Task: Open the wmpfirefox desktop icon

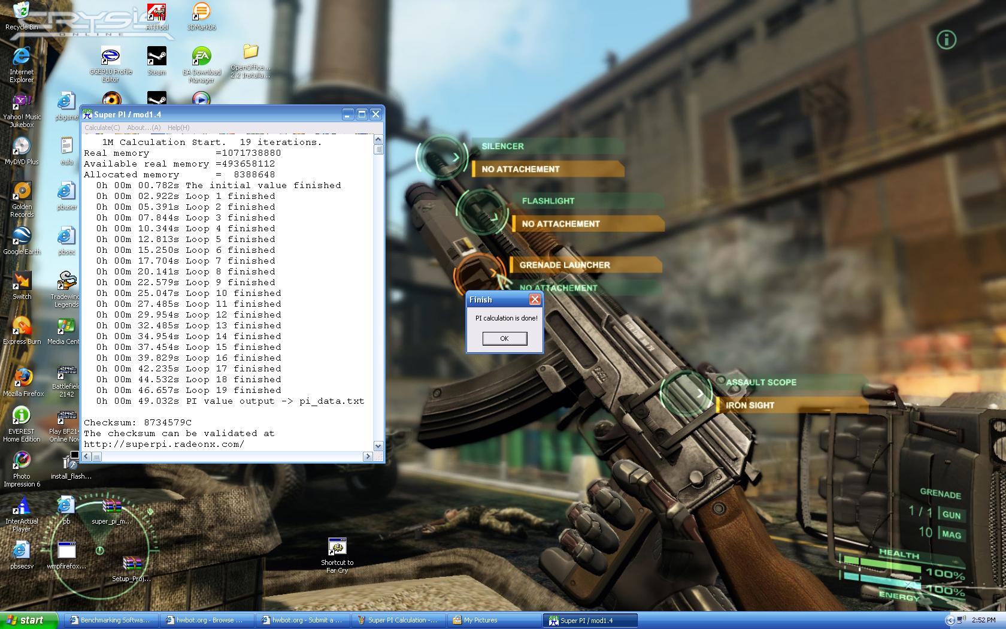Action: tap(66, 555)
